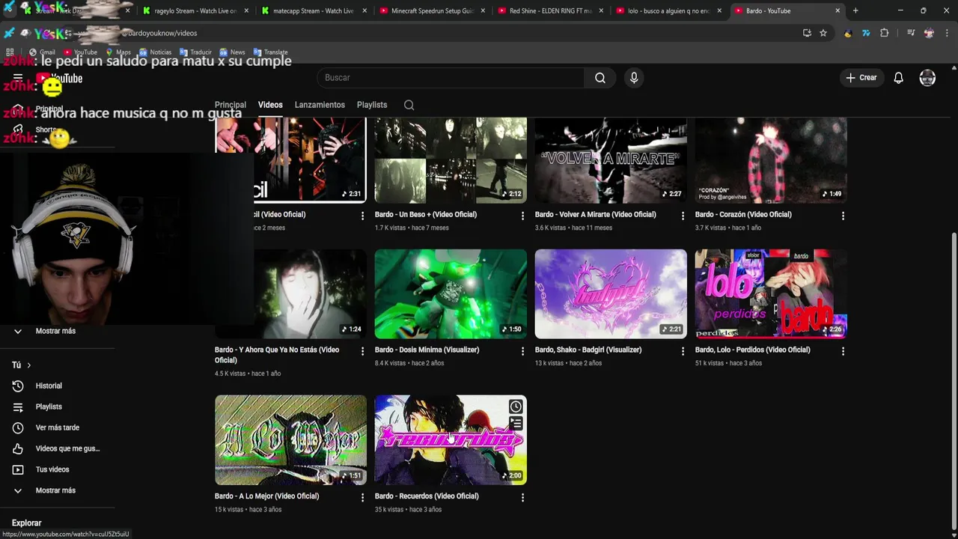The width and height of the screenshot is (958, 539).
Task: Open the Translate bookmark
Action: point(270,52)
